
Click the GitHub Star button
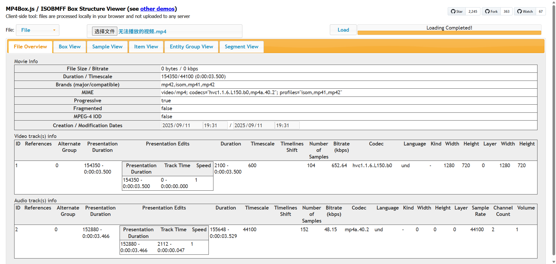457,12
